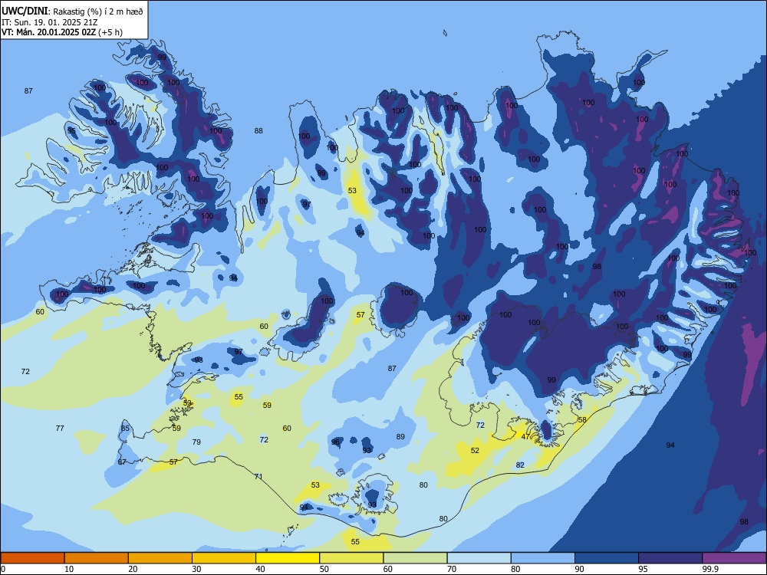Click the pale blue 70–80 legend swatch
The image size is (767, 575).
(479, 558)
